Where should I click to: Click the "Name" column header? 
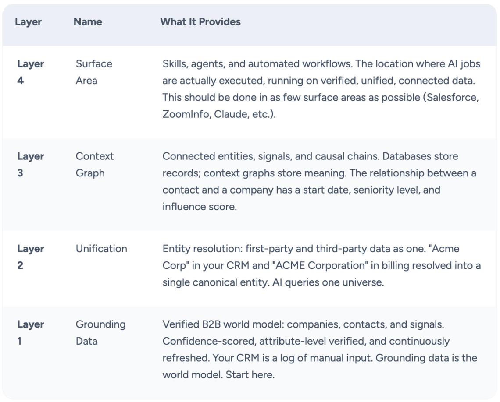(x=88, y=22)
